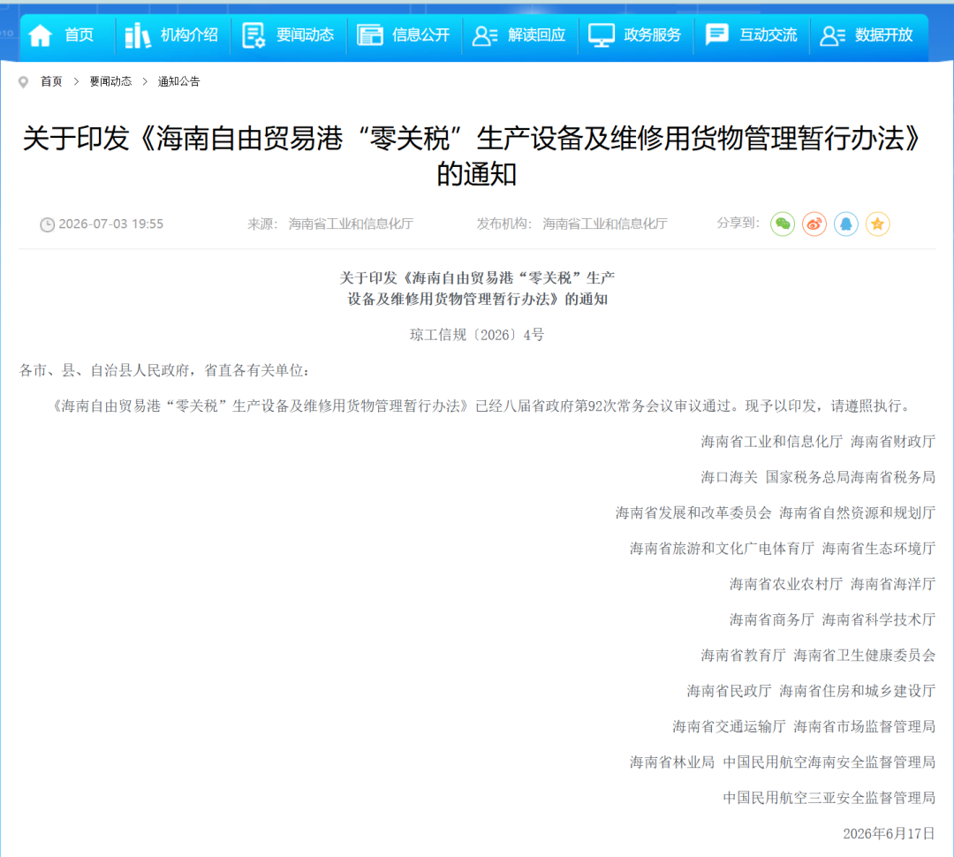Click 海南省交通运输厅 signatory
The width and height of the screenshot is (954, 857).
[x=729, y=726]
